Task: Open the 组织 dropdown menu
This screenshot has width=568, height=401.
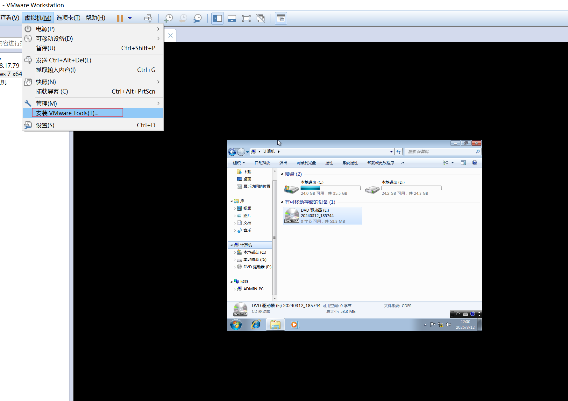Action: [x=239, y=163]
